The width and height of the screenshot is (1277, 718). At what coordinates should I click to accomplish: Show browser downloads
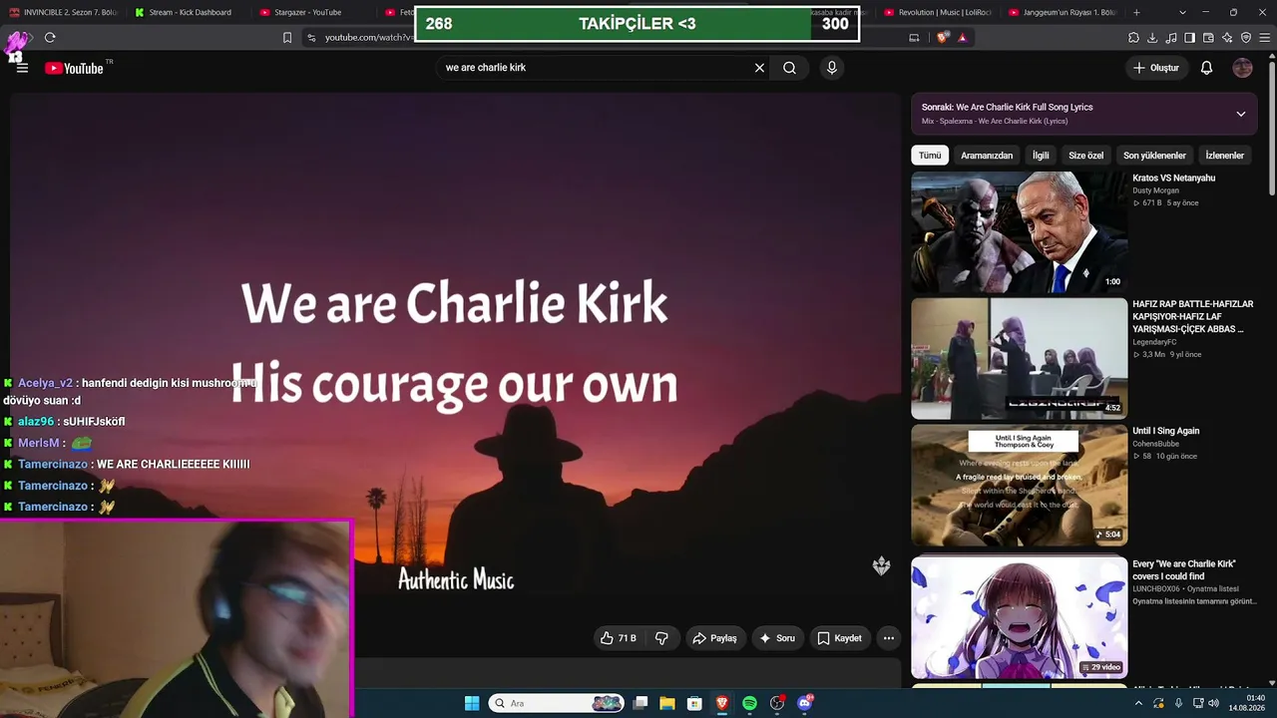(x=1152, y=38)
